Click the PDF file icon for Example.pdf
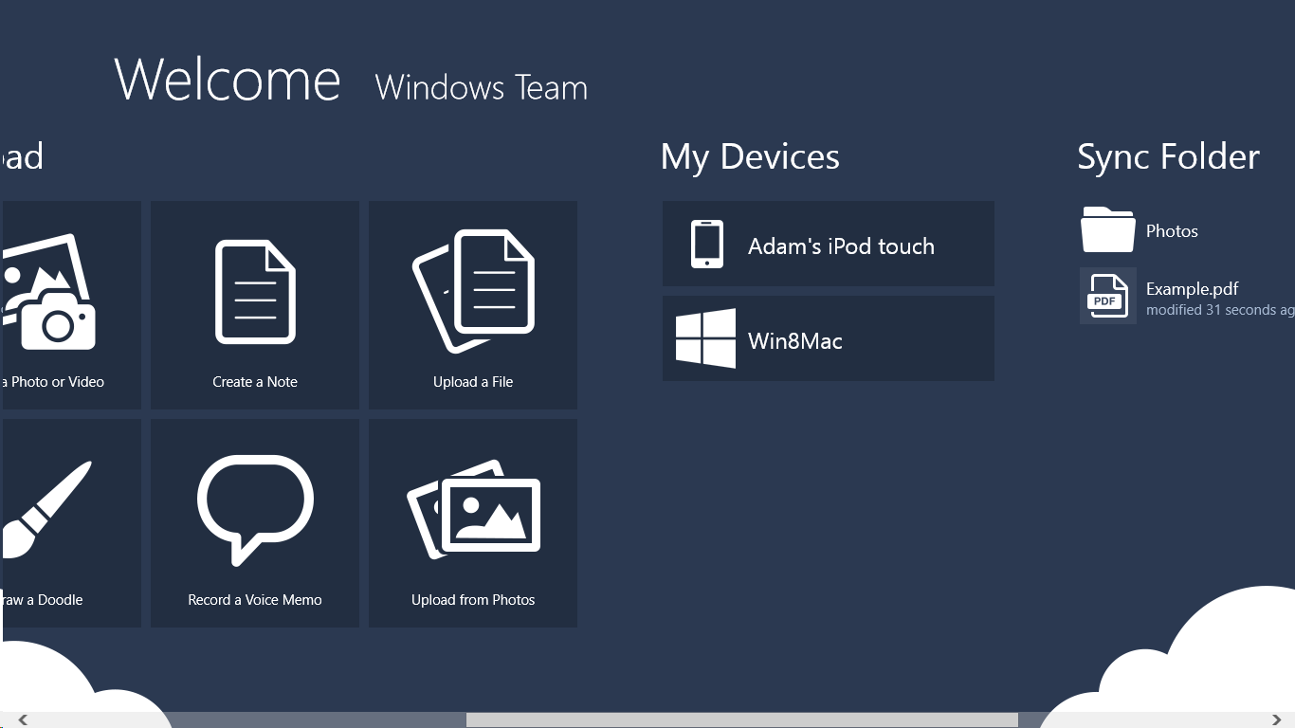Image resolution: width=1295 pixels, height=728 pixels. pyautogui.click(x=1107, y=296)
